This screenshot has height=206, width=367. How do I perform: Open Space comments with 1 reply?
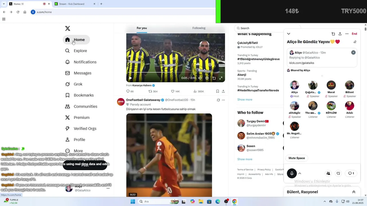click(x=351, y=173)
